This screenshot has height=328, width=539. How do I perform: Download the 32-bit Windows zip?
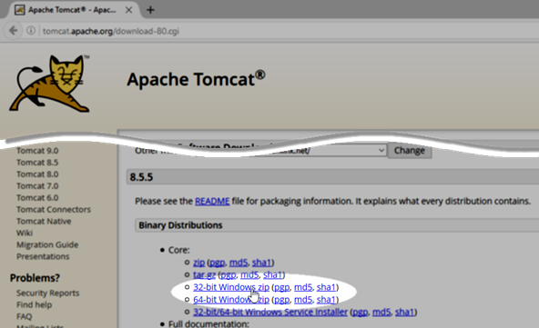[231, 287]
